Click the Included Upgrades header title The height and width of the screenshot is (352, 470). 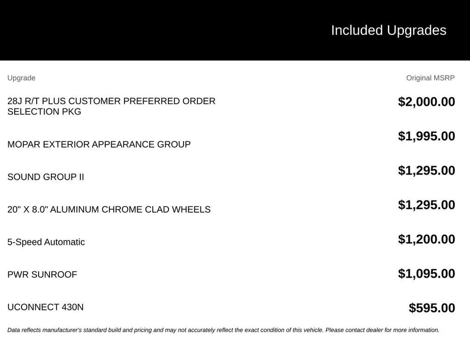point(388,30)
